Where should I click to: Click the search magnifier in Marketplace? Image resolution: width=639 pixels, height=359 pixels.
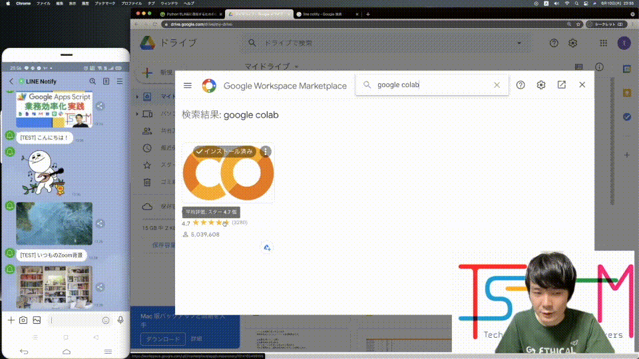pos(367,84)
